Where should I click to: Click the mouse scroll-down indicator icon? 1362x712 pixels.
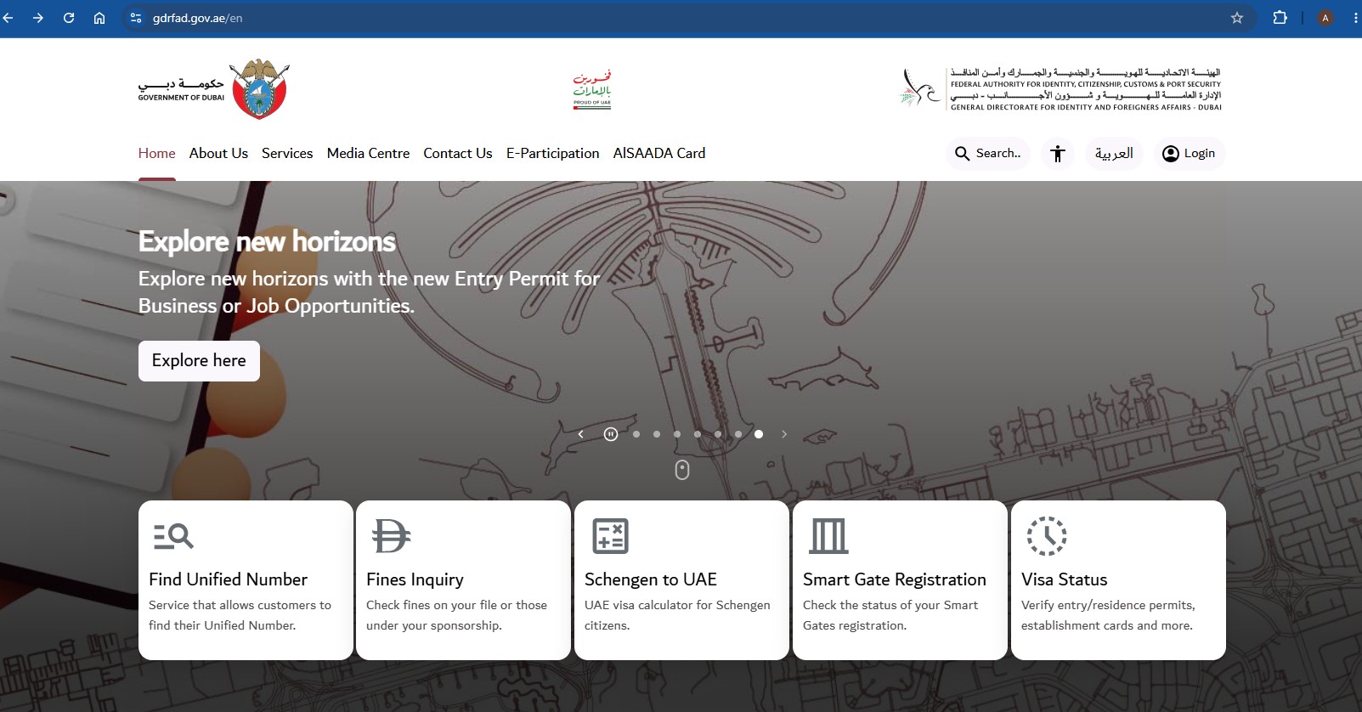click(682, 470)
